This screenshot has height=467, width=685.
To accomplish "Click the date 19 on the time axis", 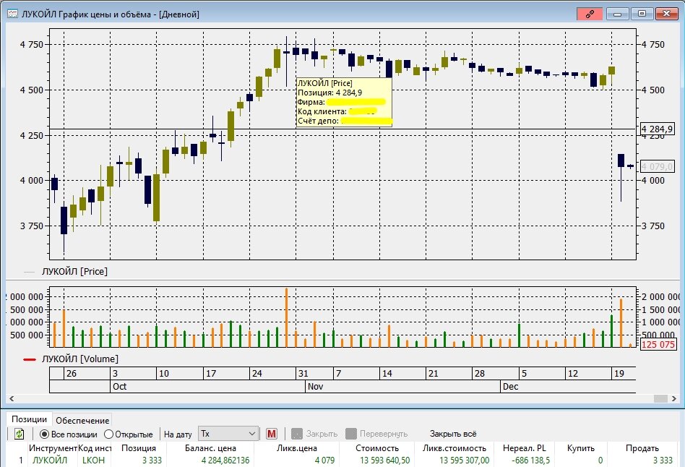I will 619,374.
